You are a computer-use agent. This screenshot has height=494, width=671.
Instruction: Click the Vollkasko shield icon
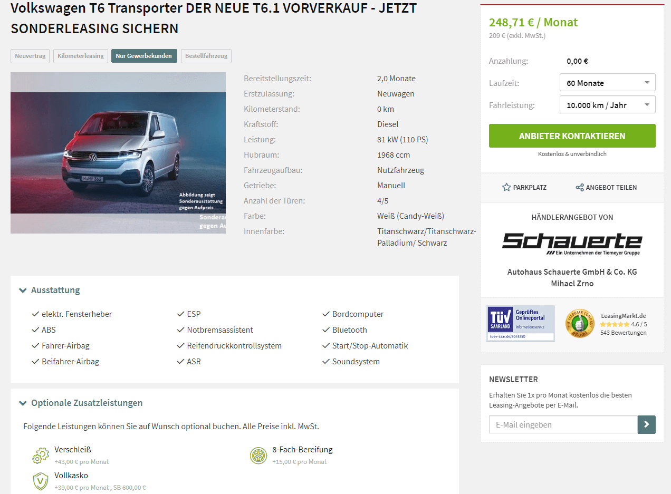(41, 481)
